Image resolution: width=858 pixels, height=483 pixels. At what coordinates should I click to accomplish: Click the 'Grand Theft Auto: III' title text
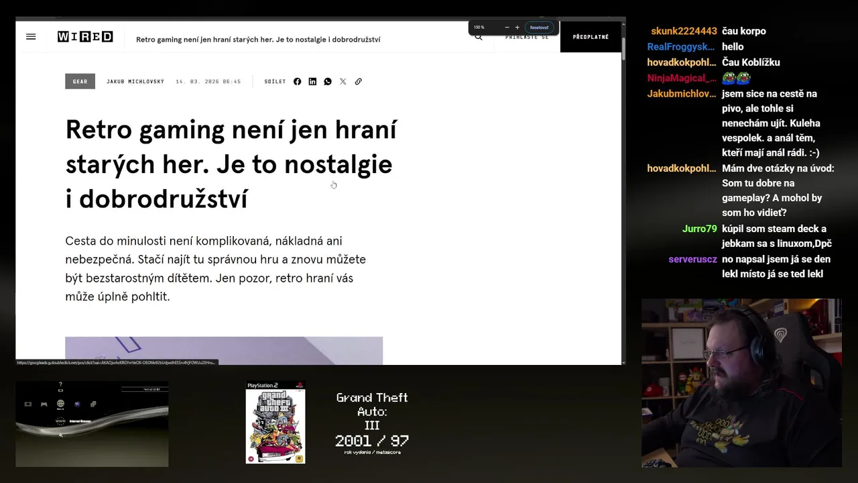click(372, 411)
